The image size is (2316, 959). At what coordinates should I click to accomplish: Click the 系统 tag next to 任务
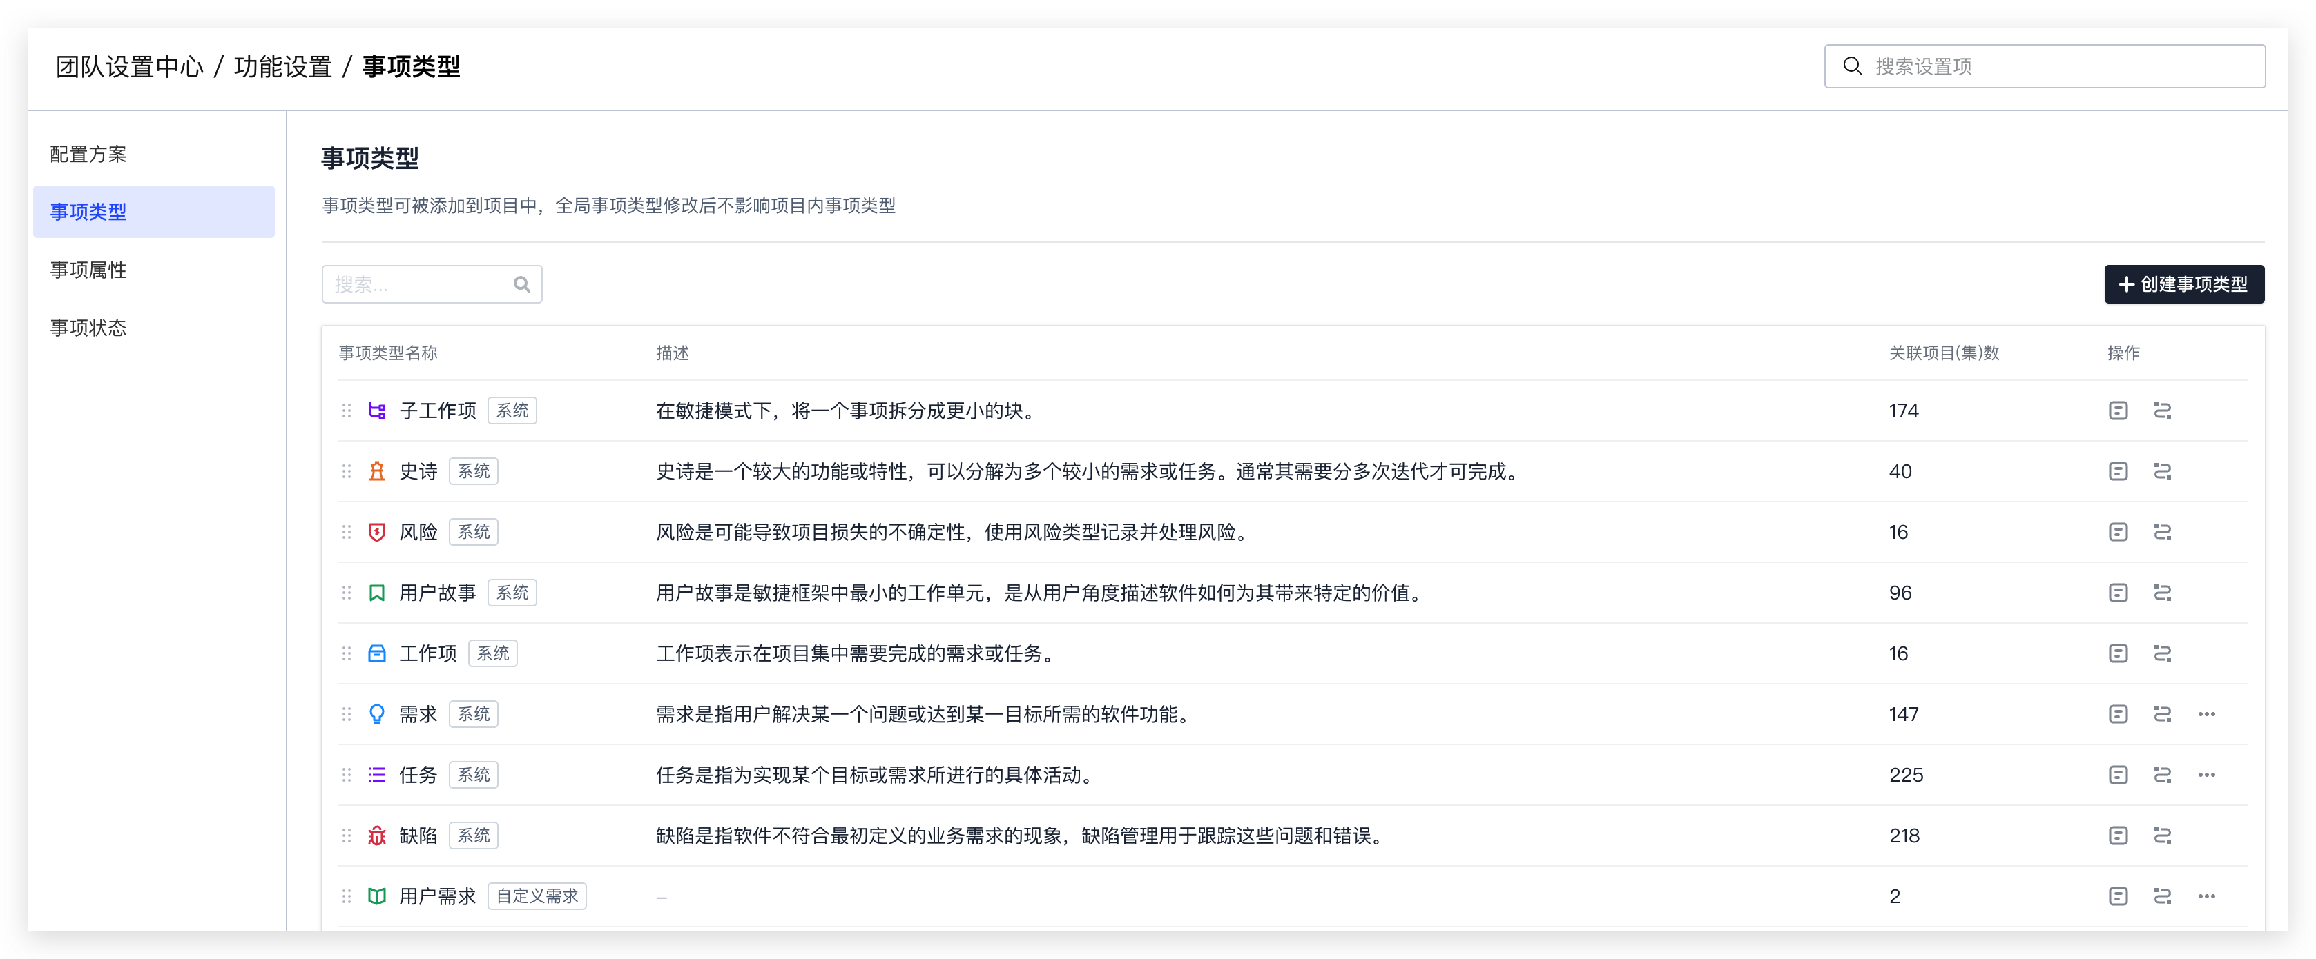coord(473,774)
